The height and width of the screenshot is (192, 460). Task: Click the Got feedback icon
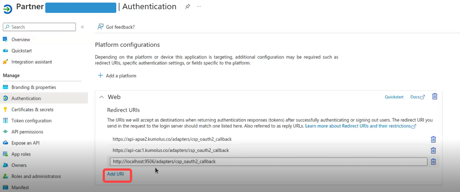coord(100,27)
